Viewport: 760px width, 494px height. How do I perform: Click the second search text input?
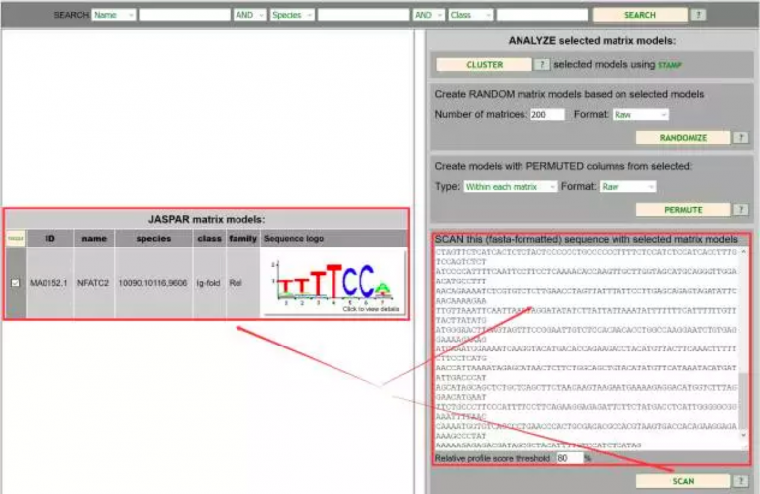coord(363,15)
